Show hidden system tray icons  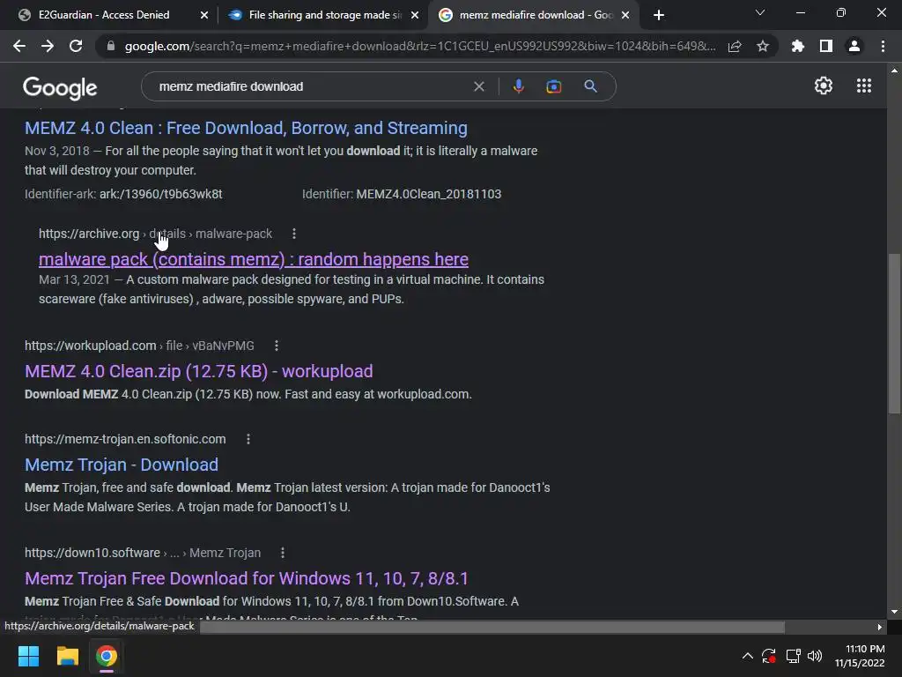click(747, 656)
